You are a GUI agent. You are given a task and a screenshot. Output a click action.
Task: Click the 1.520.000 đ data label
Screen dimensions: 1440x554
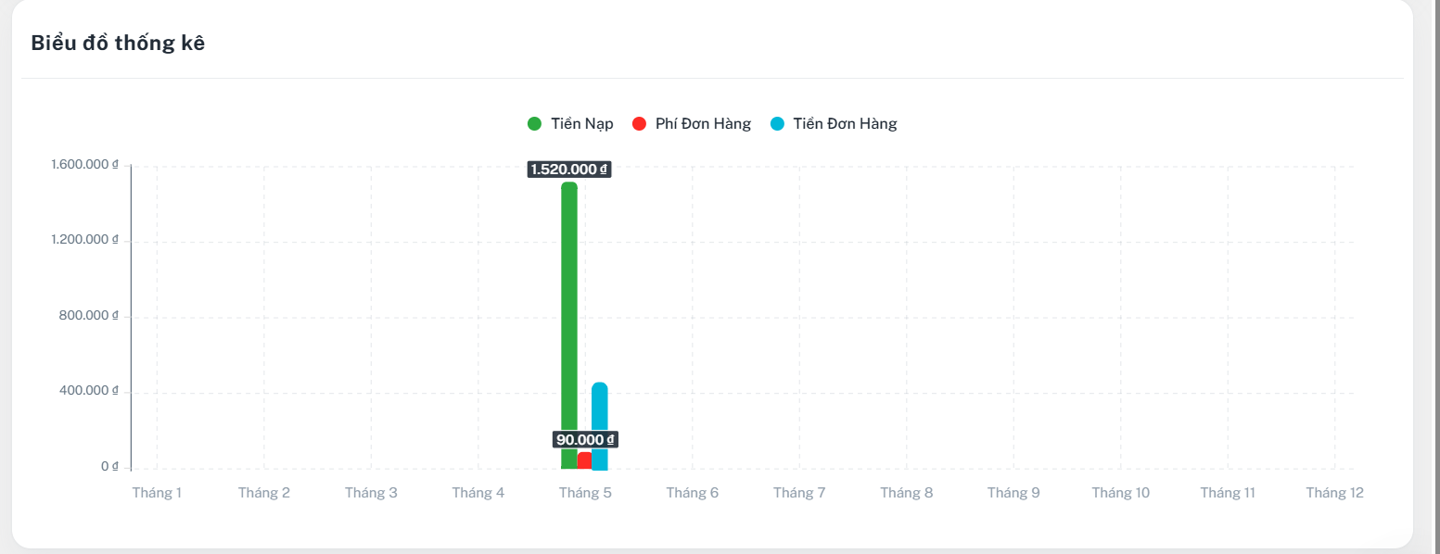point(568,170)
